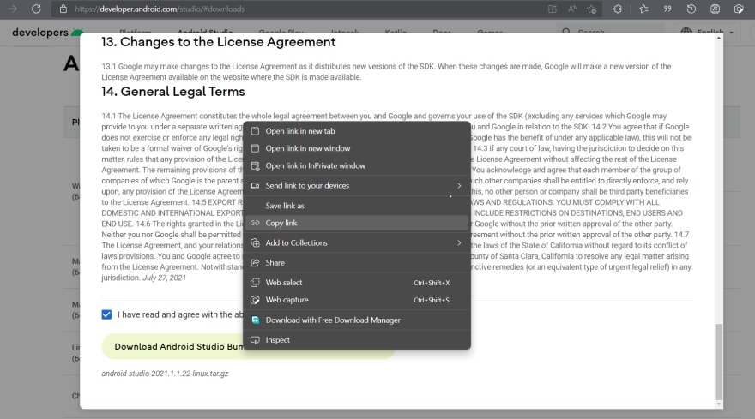Click the Free Download Manager icon
The height and width of the screenshot is (419, 755).
255,320
